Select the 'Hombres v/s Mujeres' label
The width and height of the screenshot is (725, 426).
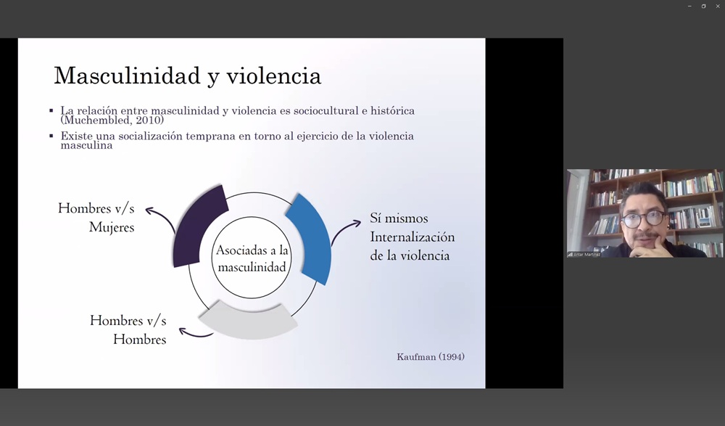point(96,218)
